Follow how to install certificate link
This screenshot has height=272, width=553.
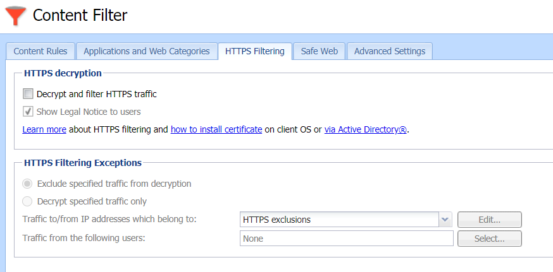click(x=216, y=129)
